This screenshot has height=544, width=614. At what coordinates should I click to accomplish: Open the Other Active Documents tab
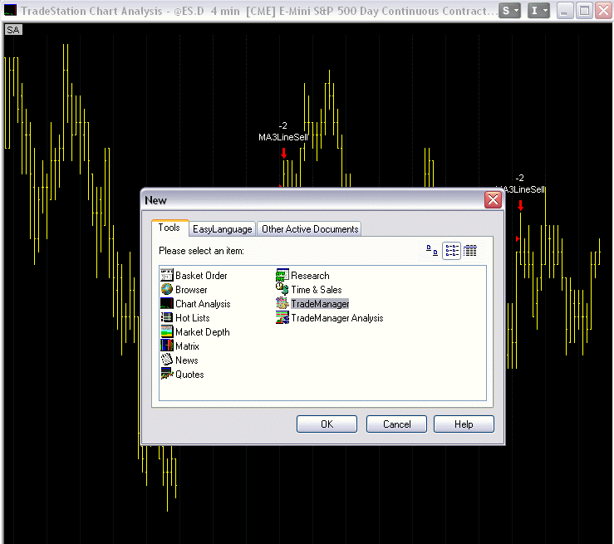click(x=310, y=229)
